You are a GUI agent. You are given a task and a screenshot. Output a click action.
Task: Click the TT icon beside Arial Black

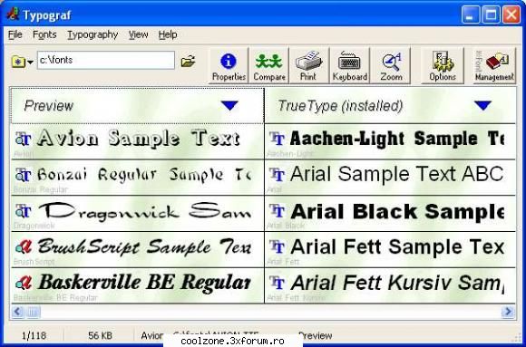click(278, 211)
